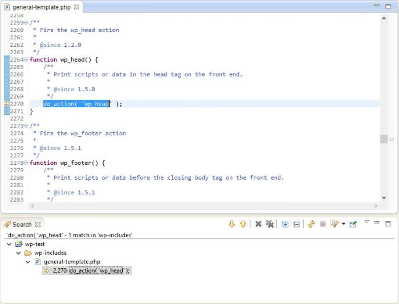Click 'Fire the wp_head action' comment

click(x=79, y=30)
